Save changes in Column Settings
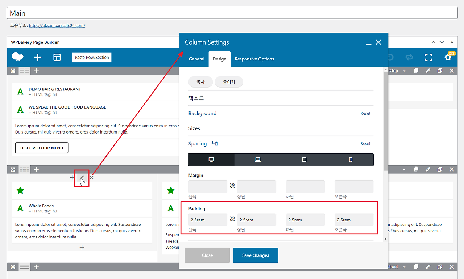464x279 pixels. pyautogui.click(x=256, y=255)
